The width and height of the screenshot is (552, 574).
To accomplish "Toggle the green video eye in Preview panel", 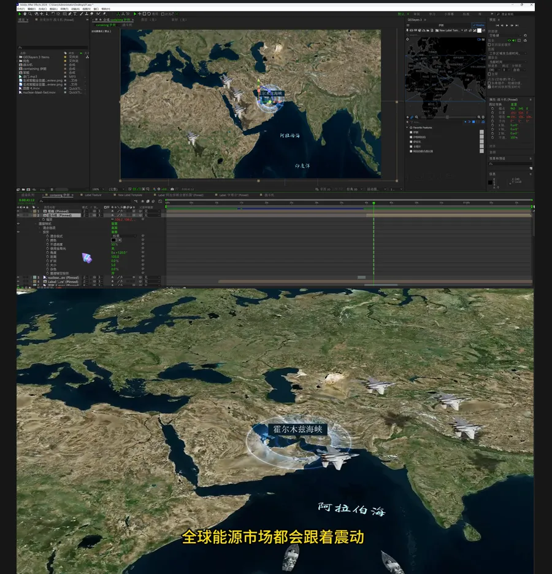I will click(x=509, y=41).
